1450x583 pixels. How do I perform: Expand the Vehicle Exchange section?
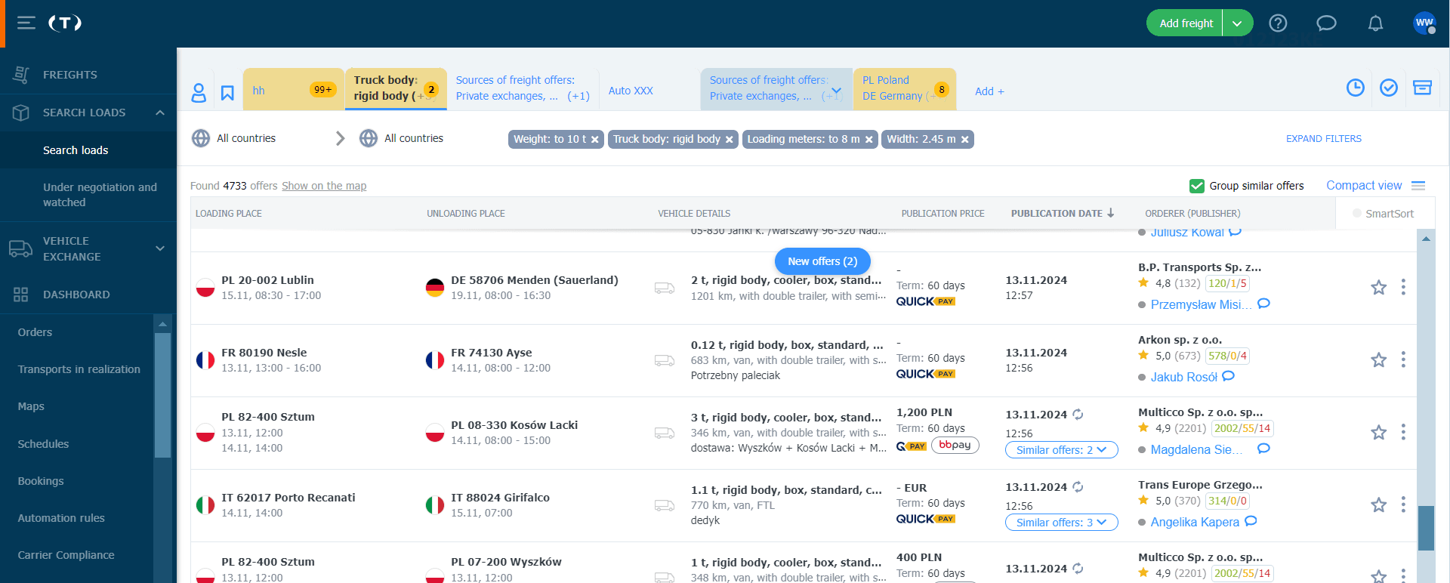(x=160, y=248)
